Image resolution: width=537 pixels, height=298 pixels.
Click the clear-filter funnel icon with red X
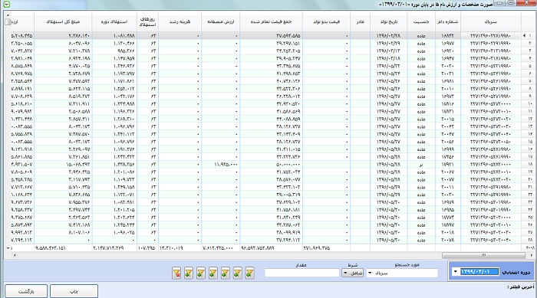(176, 273)
